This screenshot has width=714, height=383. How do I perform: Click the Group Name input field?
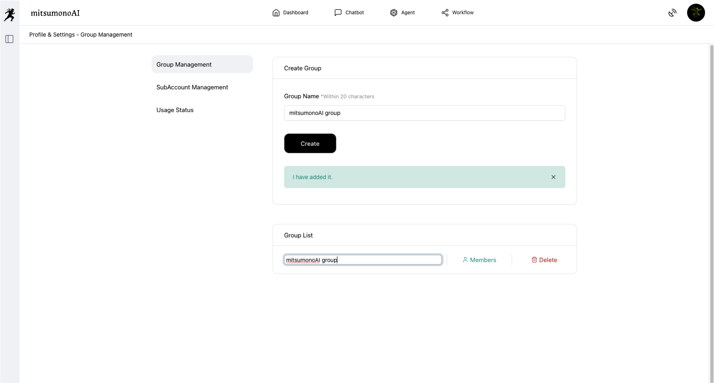coord(424,113)
